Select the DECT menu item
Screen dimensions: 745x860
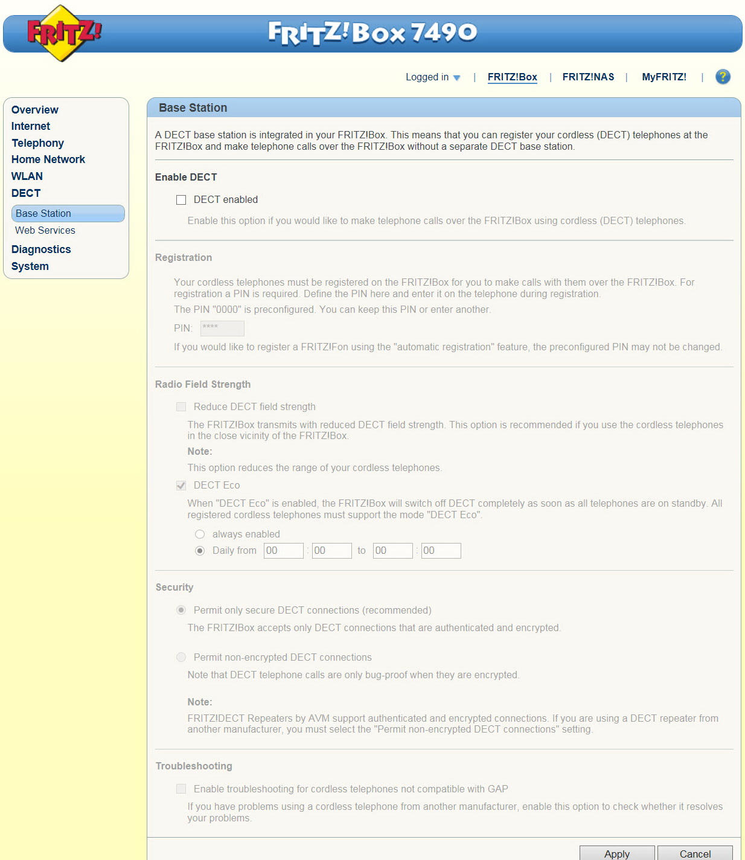(x=26, y=193)
